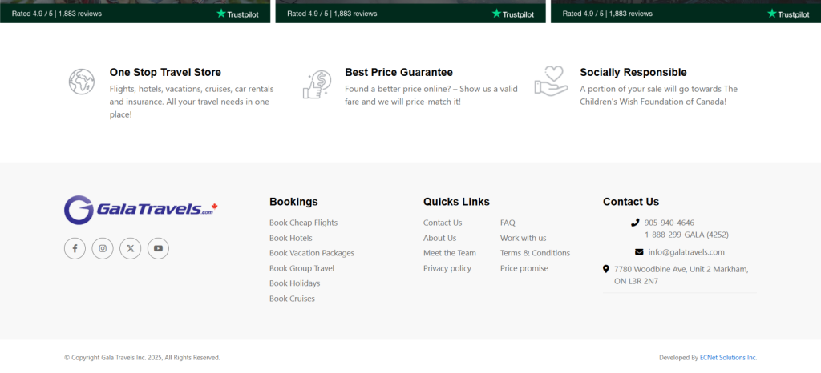The height and width of the screenshot is (373, 821).
Task: View the Terms & Conditions page
Action: coord(535,253)
